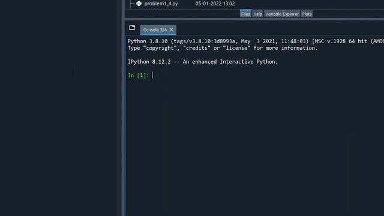Open the Variable Explorer tab
This screenshot has height=216, width=384.
pos(282,14)
